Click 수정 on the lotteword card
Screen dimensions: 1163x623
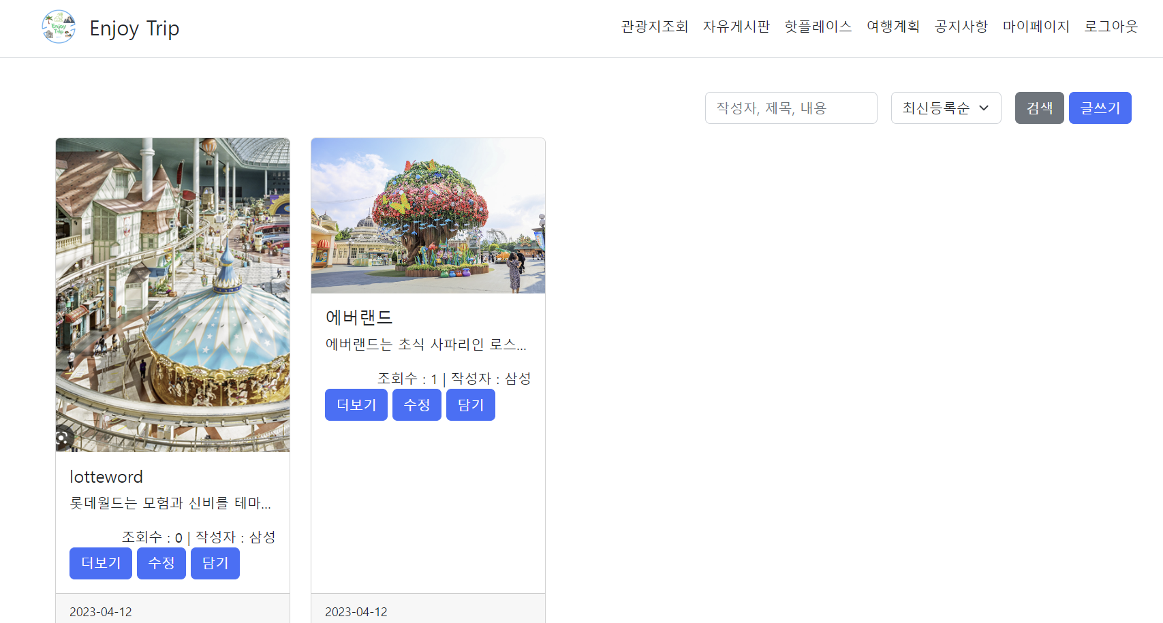161,563
